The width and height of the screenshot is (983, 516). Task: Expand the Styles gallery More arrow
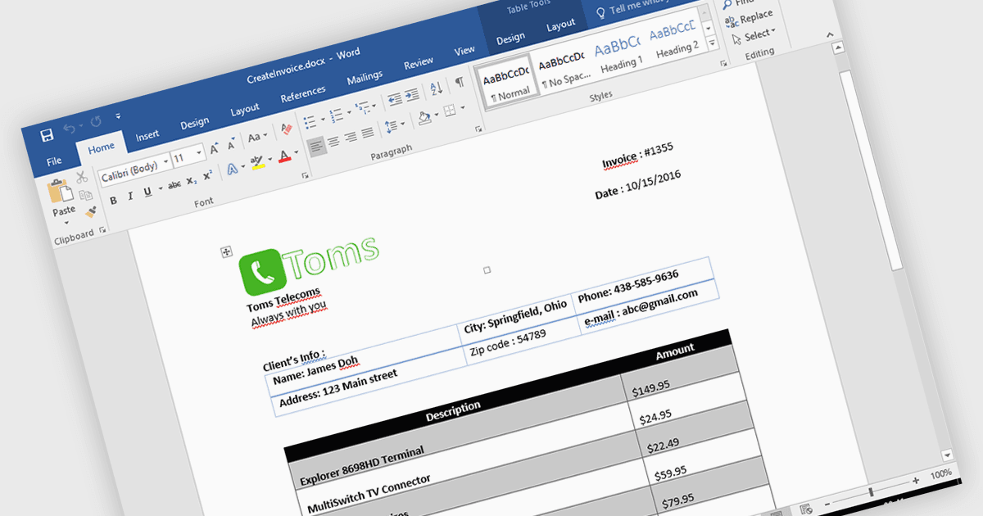[712, 42]
